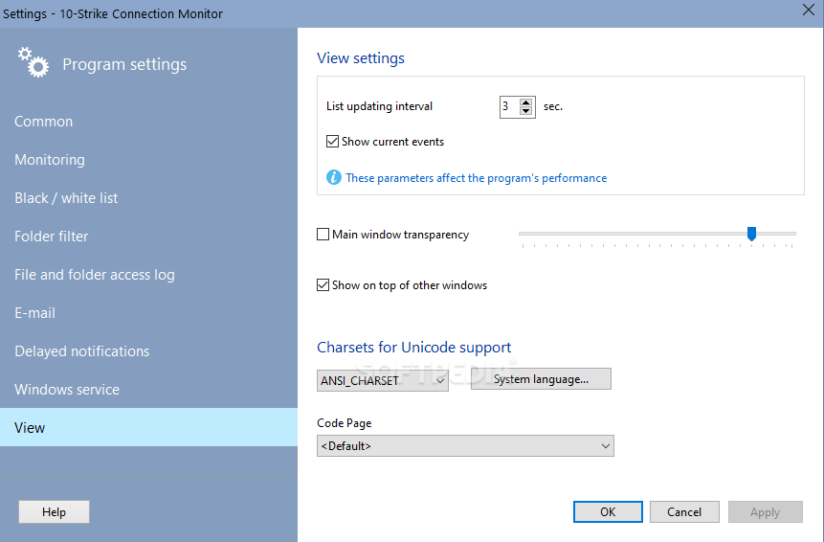Click the Help button
The width and height of the screenshot is (824, 542).
pyautogui.click(x=54, y=512)
